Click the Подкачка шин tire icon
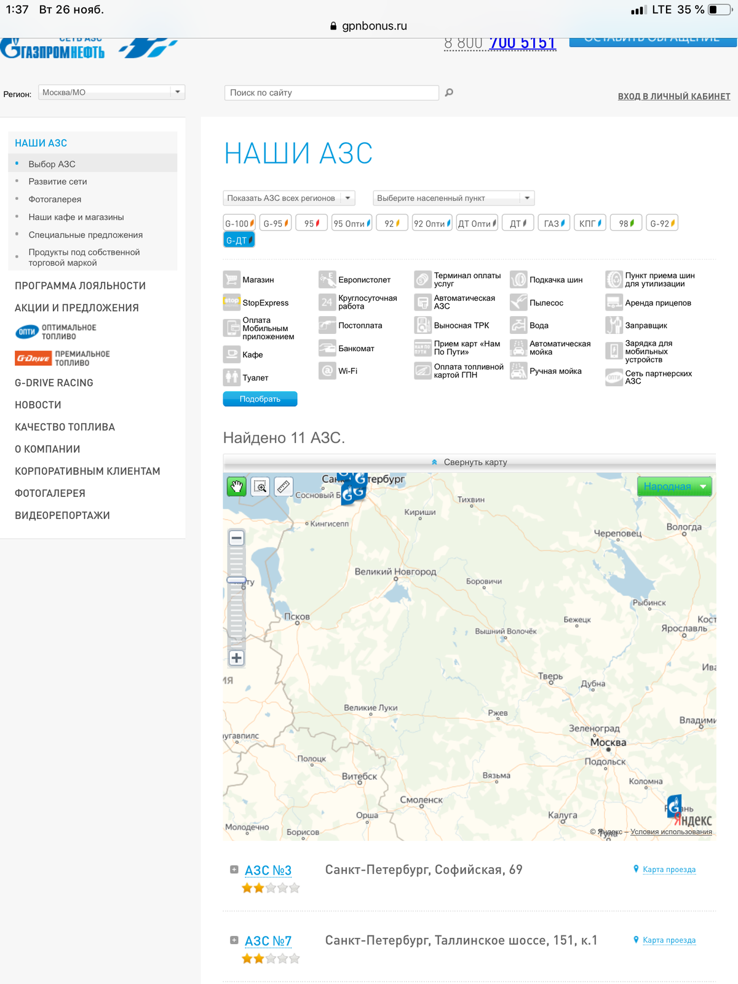 [x=518, y=280]
